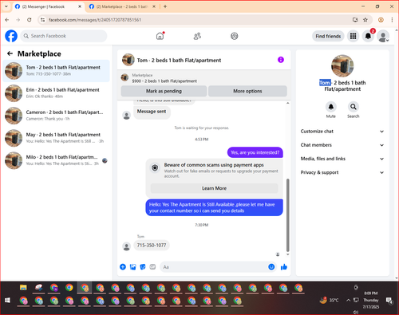The image size is (399, 315).
Task: Open the Groups icon in top navigation
Action: [234, 36]
